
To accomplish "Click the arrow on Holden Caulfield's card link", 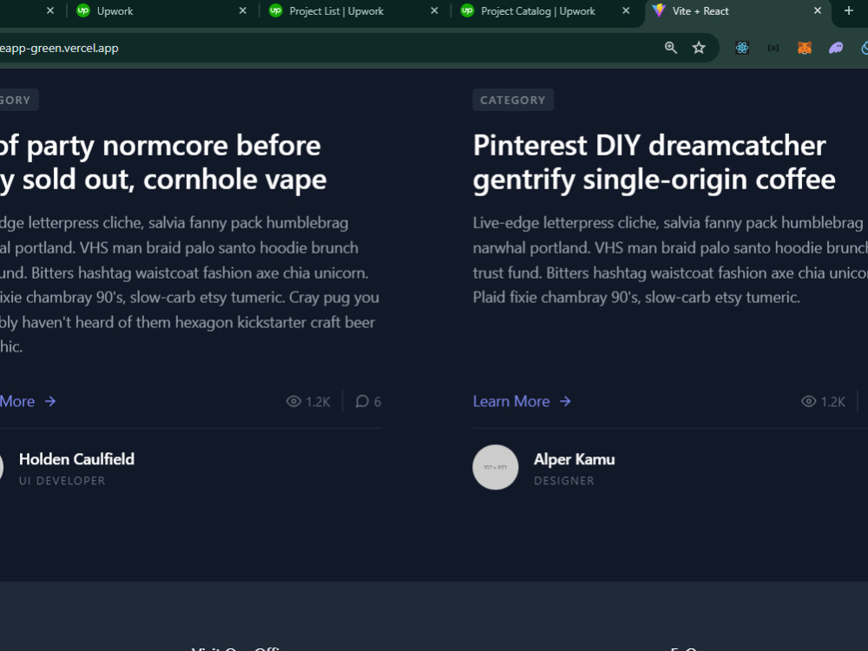I will [50, 401].
